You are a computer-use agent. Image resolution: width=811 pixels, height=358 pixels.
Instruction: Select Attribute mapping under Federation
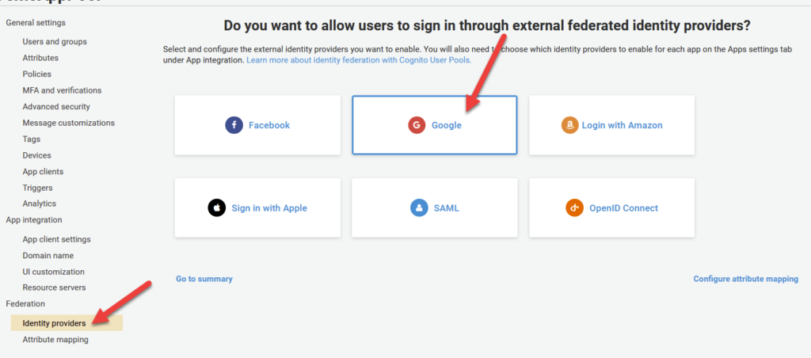pyautogui.click(x=55, y=340)
